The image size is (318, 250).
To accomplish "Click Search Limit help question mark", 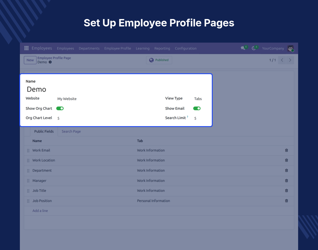I will (x=187, y=117).
